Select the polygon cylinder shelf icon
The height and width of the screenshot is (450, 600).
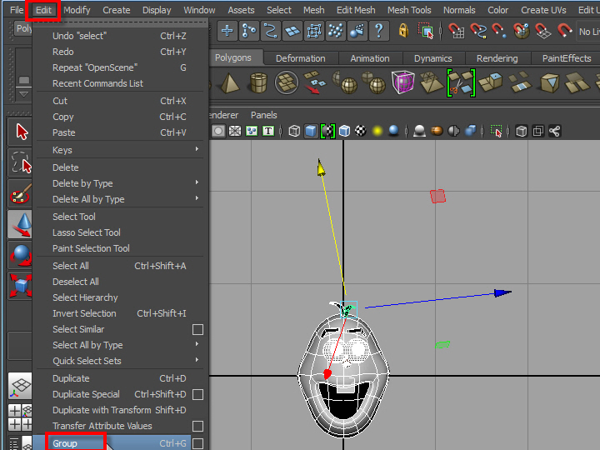[x=258, y=83]
